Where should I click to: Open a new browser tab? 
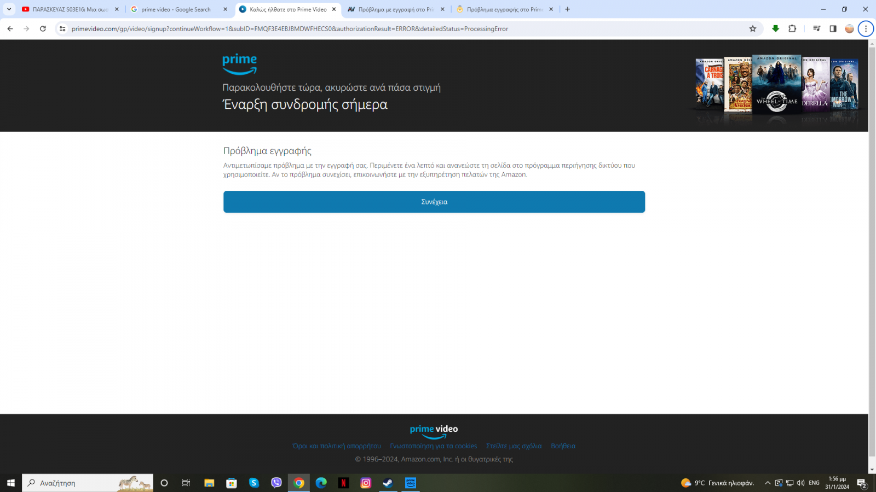coord(567,9)
